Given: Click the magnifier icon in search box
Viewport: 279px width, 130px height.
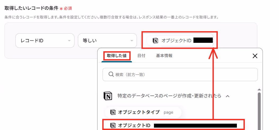Looking at the screenshot, I should pos(111,75).
